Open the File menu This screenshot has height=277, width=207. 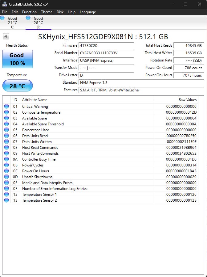pyautogui.click(x=5, y=12)
